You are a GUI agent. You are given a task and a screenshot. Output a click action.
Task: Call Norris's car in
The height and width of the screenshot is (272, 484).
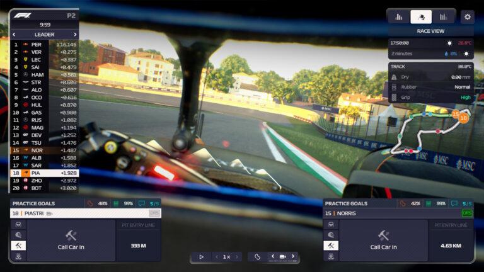coord(383,241)
